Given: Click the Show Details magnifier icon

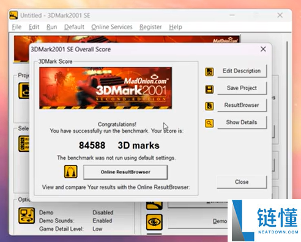Looking at the screenshot, I should [x=209, y=123].
